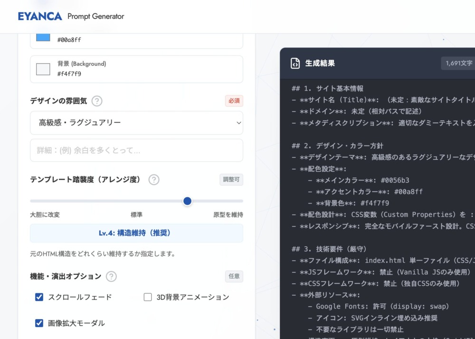
Task: Click the EYANCA logo
Action: tap(40, 16)
